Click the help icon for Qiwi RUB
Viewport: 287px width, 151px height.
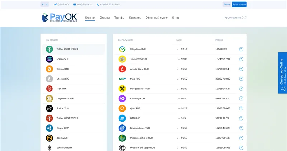[241, 108]
